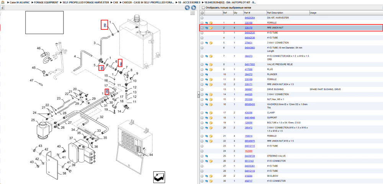This screenshot has height=184, width=383.
Task: Click the share arrow icon below diagram
Action: click(159, 177)
